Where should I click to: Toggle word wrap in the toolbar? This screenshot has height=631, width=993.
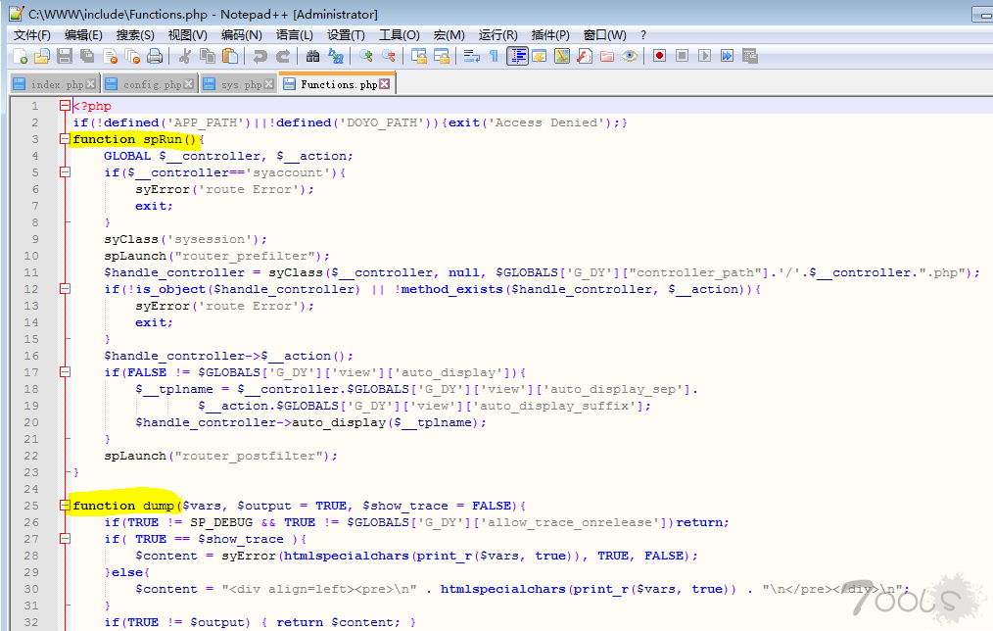(472, 57)
